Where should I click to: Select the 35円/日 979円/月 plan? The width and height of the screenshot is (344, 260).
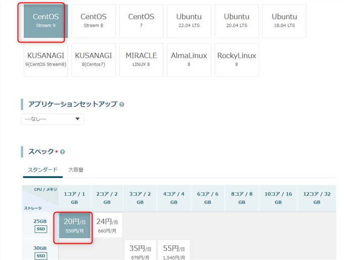pos(140,250)
